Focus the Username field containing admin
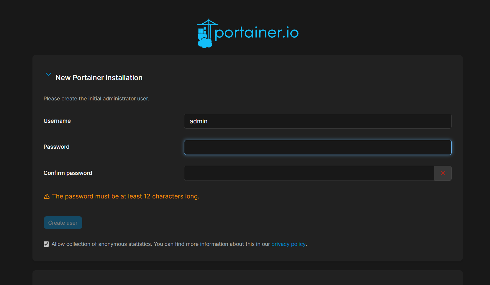490x285 pixels. [x=318, y=121]
